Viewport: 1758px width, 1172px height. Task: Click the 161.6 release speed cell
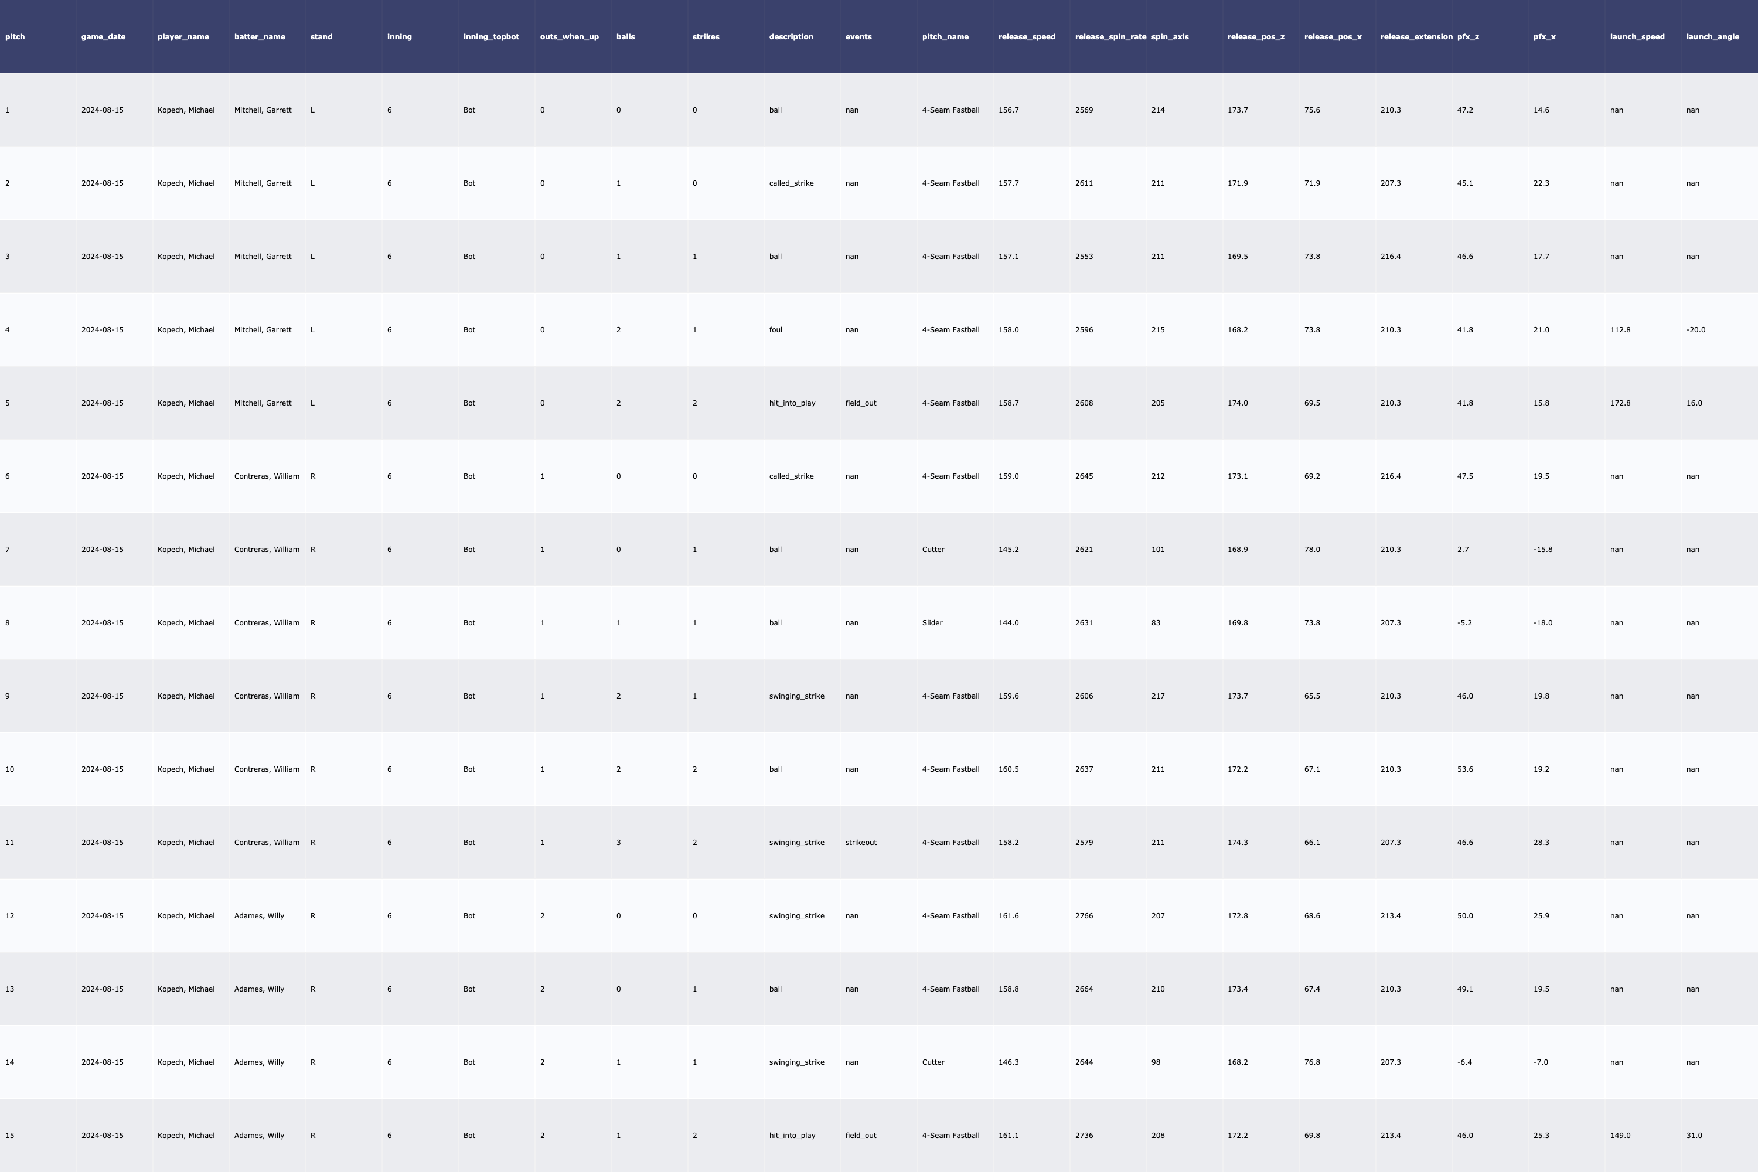(1009, 915)
